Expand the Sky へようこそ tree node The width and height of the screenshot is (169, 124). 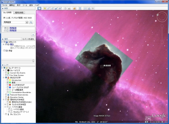(4, 70)
